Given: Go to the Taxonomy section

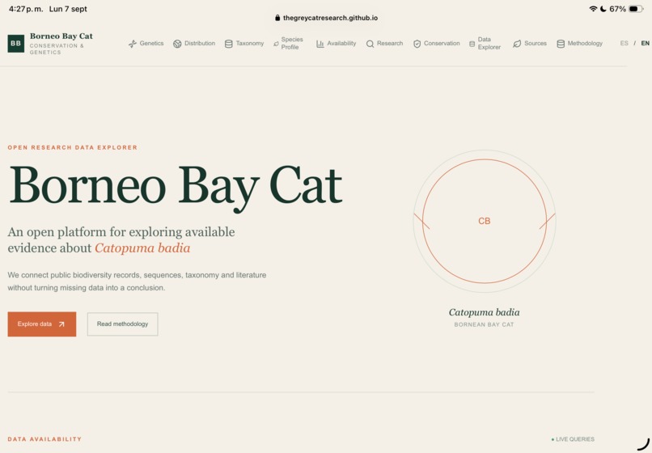Looking at the screenshot, I should pos(244,43).
